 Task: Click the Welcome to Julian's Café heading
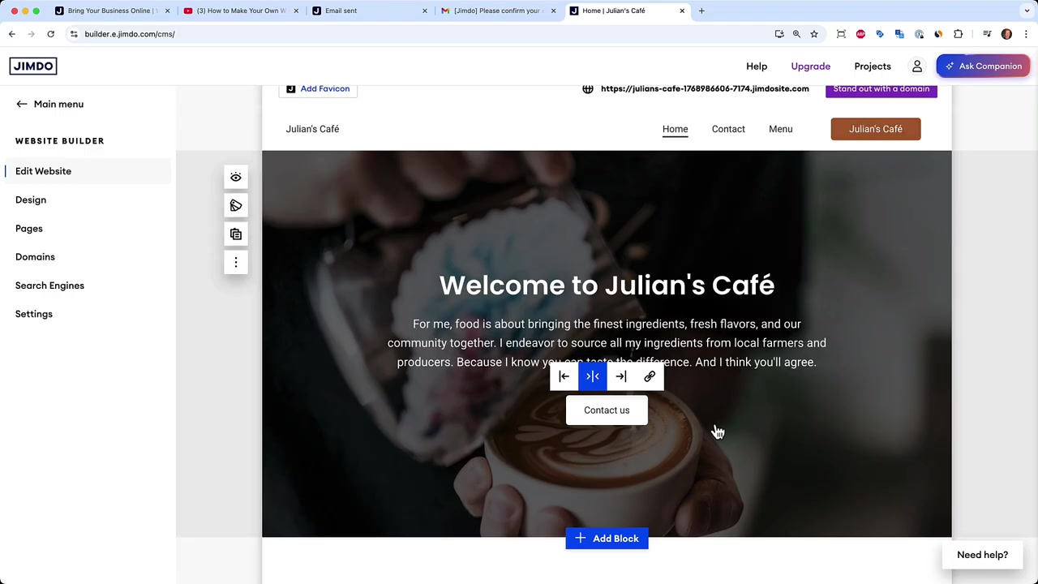pos(607,286)
